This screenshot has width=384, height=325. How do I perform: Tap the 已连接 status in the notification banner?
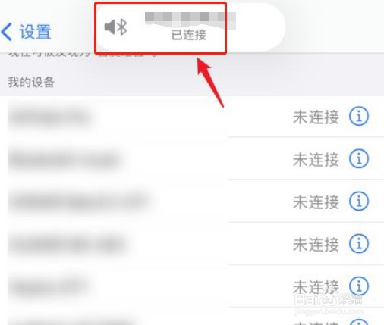pyautogui.click(x=189, y=35)
